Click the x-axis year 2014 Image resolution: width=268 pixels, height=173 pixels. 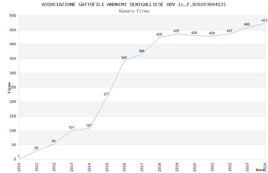(89, 167)
